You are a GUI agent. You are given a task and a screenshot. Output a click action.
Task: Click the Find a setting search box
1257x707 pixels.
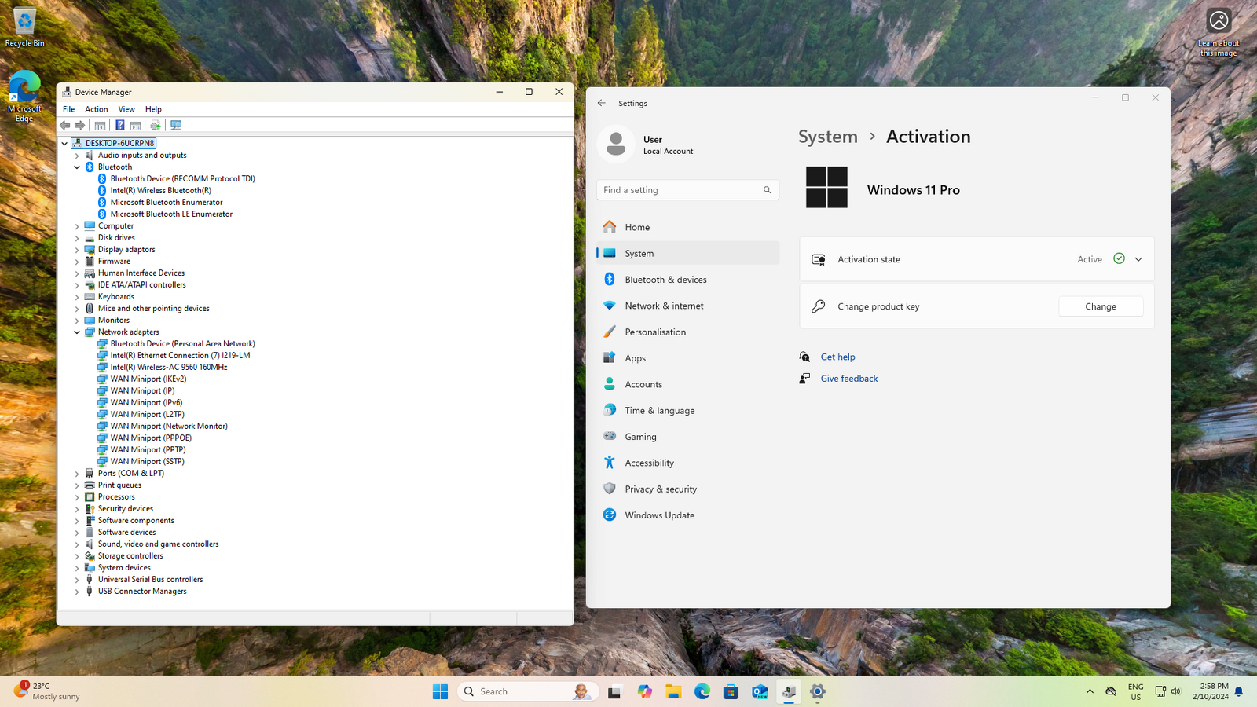point(687,190)
